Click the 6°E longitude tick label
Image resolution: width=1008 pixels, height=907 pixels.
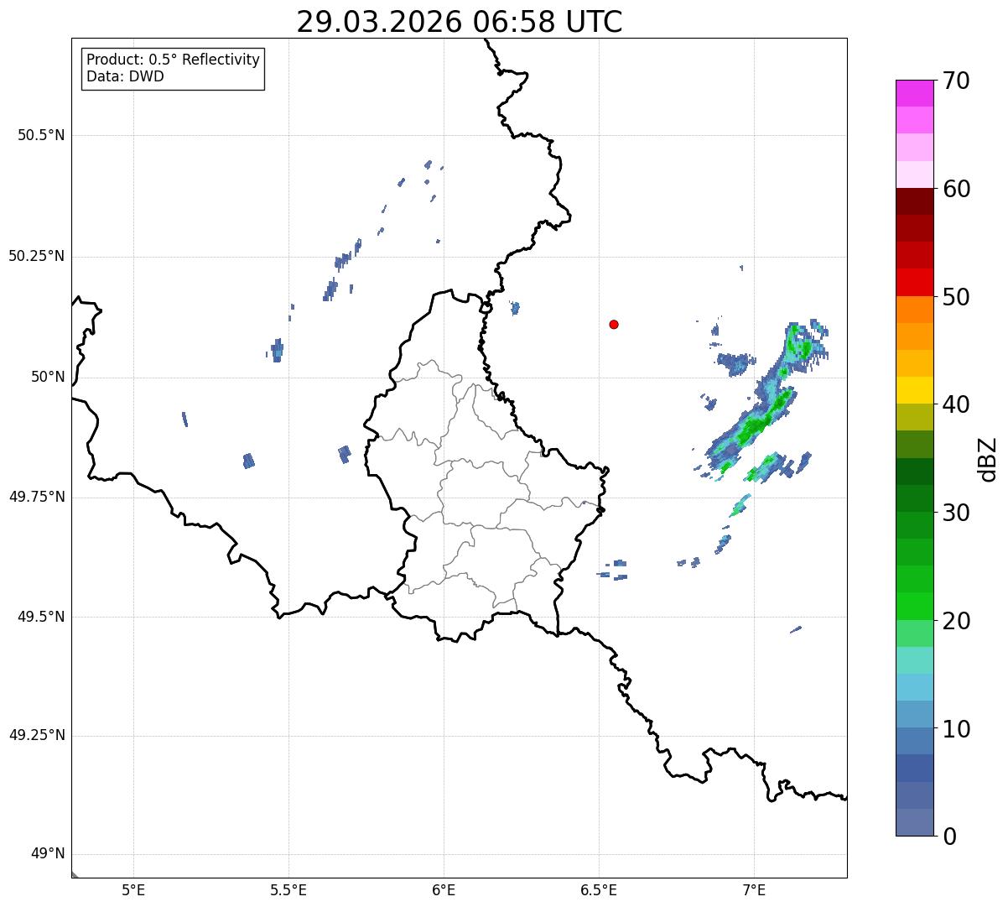(444, 890)
